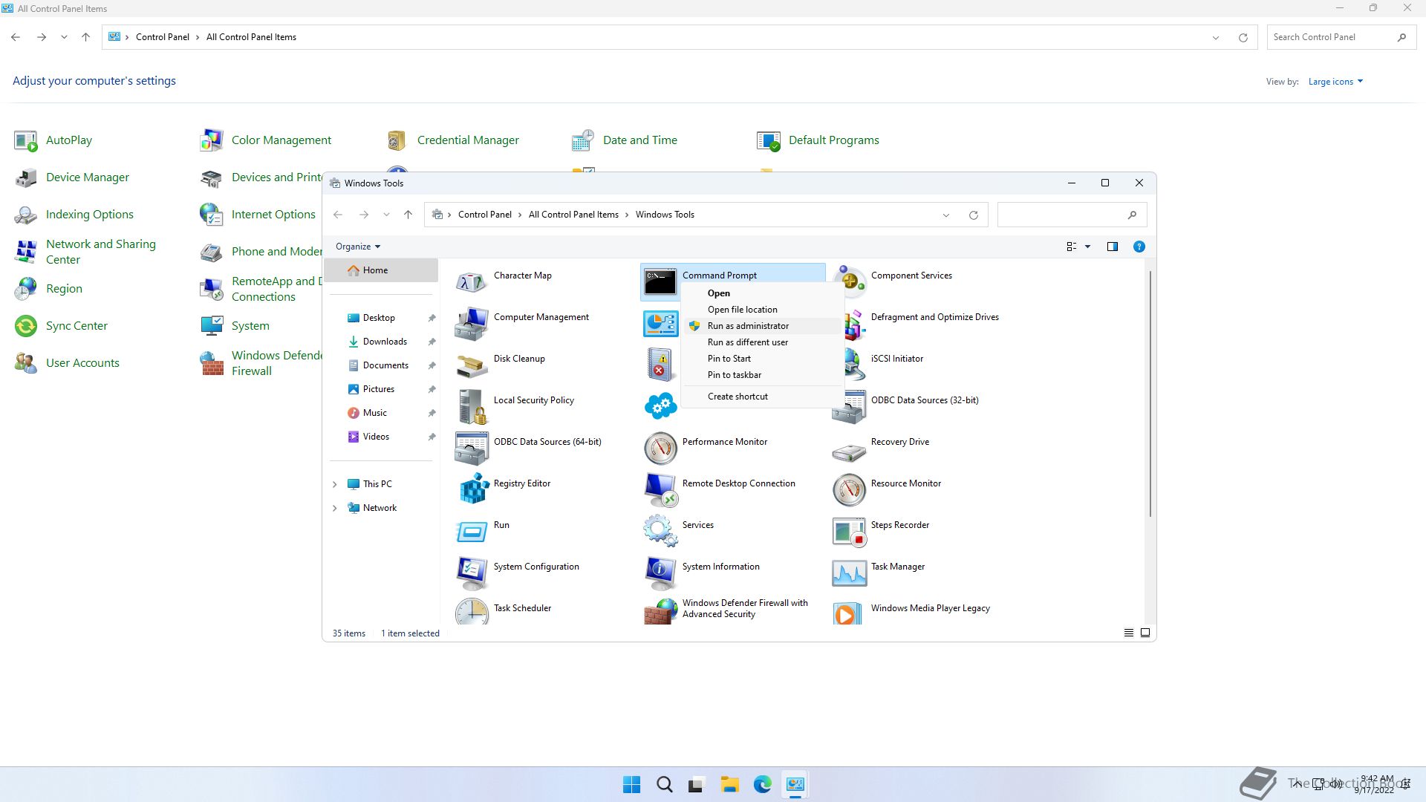Open address history dropdown in Windows Tools
Image resolution: width=1426 pixels, height=802 pixels.
pyautogui.click(x=945, y=215)
